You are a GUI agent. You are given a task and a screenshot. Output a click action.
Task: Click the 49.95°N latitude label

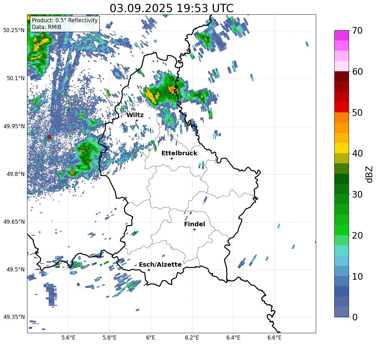pos(14,126)
